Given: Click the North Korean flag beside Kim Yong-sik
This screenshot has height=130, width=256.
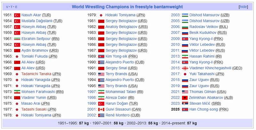Looking at the screenshot, I should (101, 56).
